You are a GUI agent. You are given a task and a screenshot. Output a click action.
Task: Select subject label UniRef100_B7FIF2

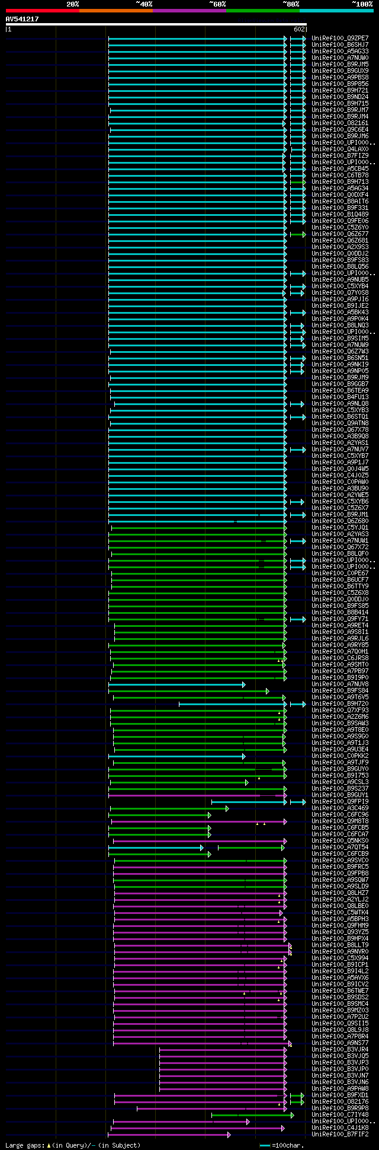[340, 1134]
